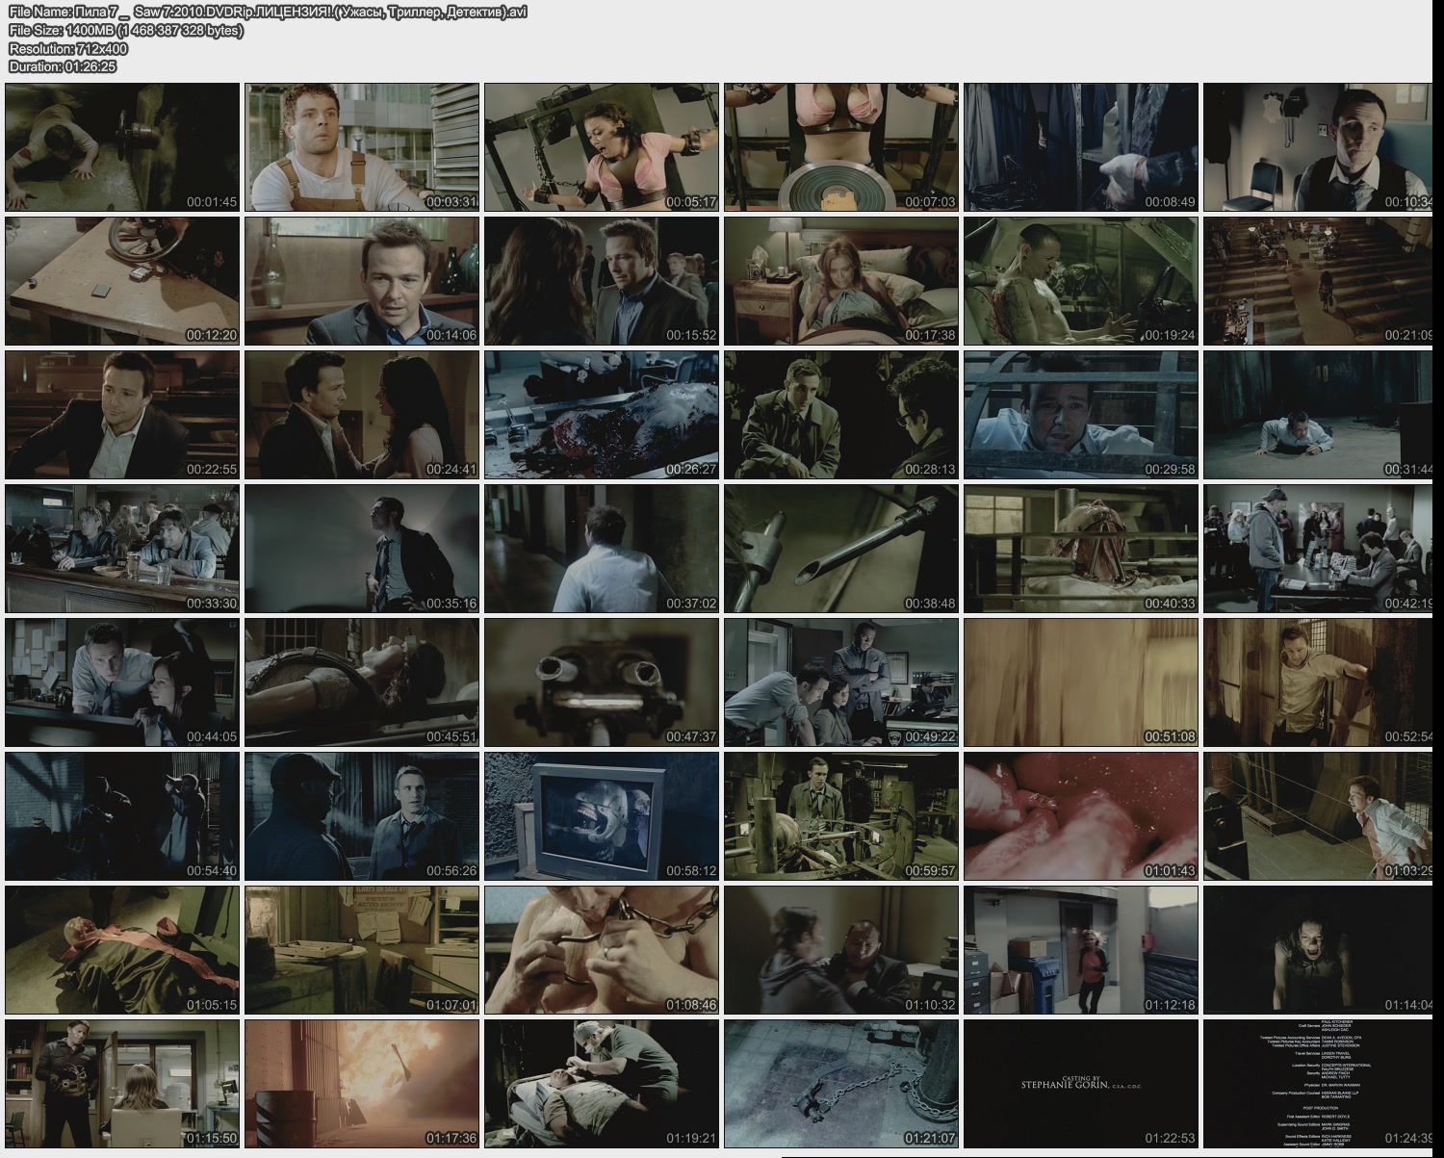1444x1158 pixels.
Task: Select the frame at 00:56:26
Action: pyautogui.click(x=362, y=816)
